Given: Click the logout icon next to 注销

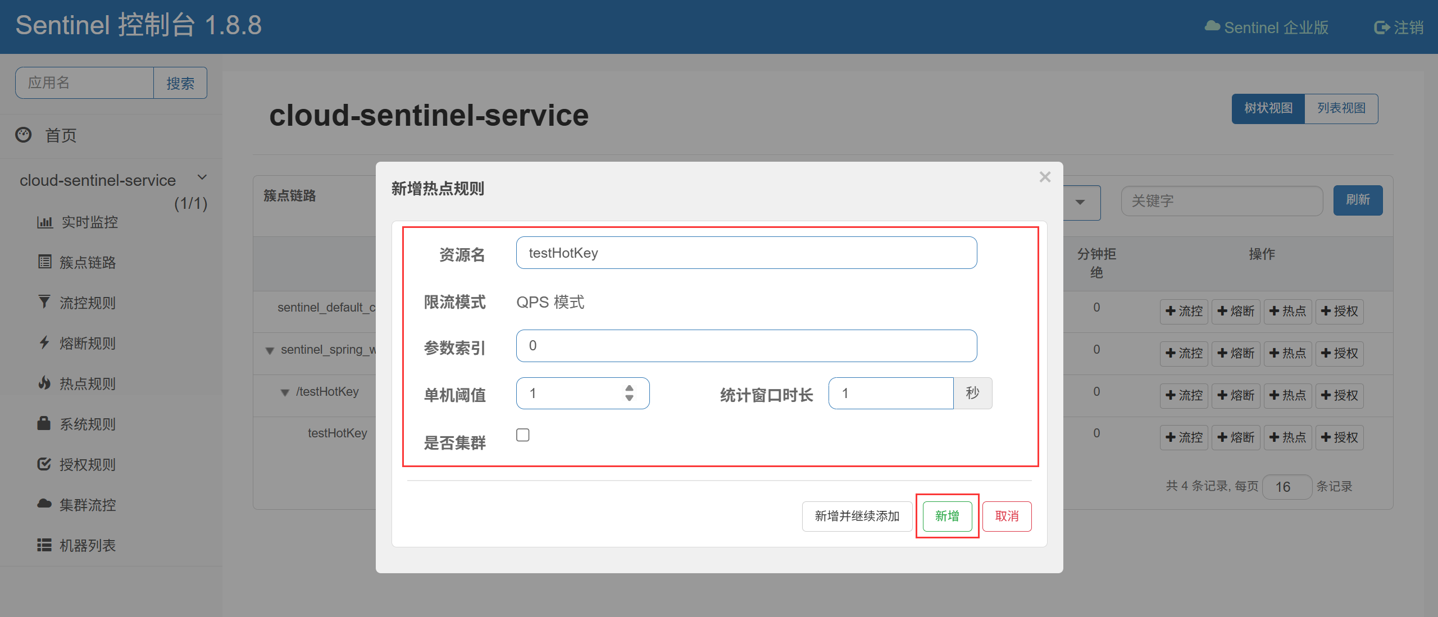Looking at the screenshot, I should click(1381, 28).
